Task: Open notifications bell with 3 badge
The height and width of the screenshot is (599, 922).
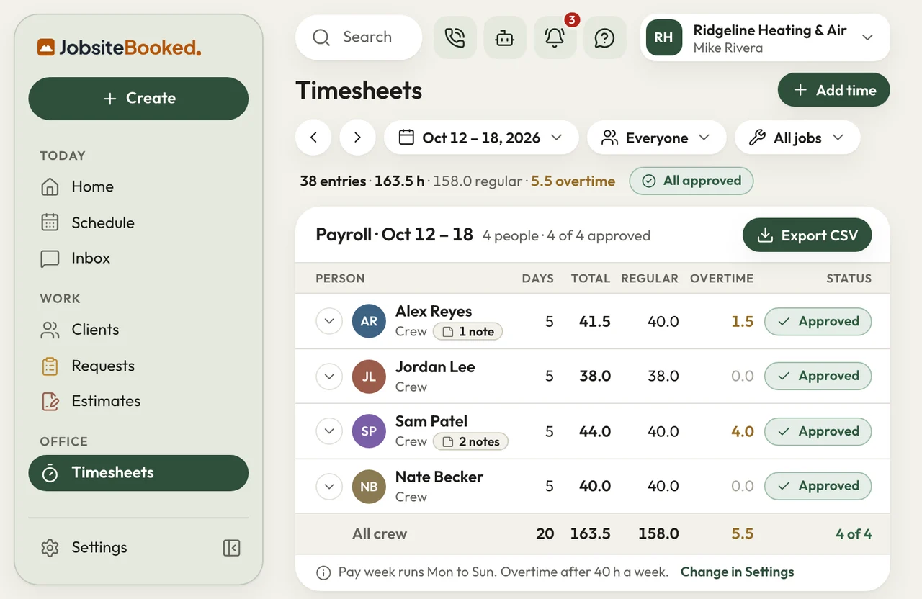Action: pos(555,37)
